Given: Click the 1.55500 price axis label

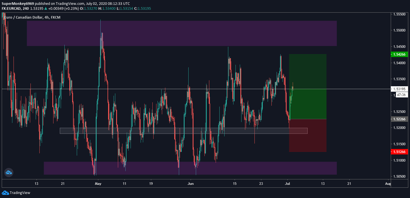Looking at the screenshot, I should click(x=399, y=14).
